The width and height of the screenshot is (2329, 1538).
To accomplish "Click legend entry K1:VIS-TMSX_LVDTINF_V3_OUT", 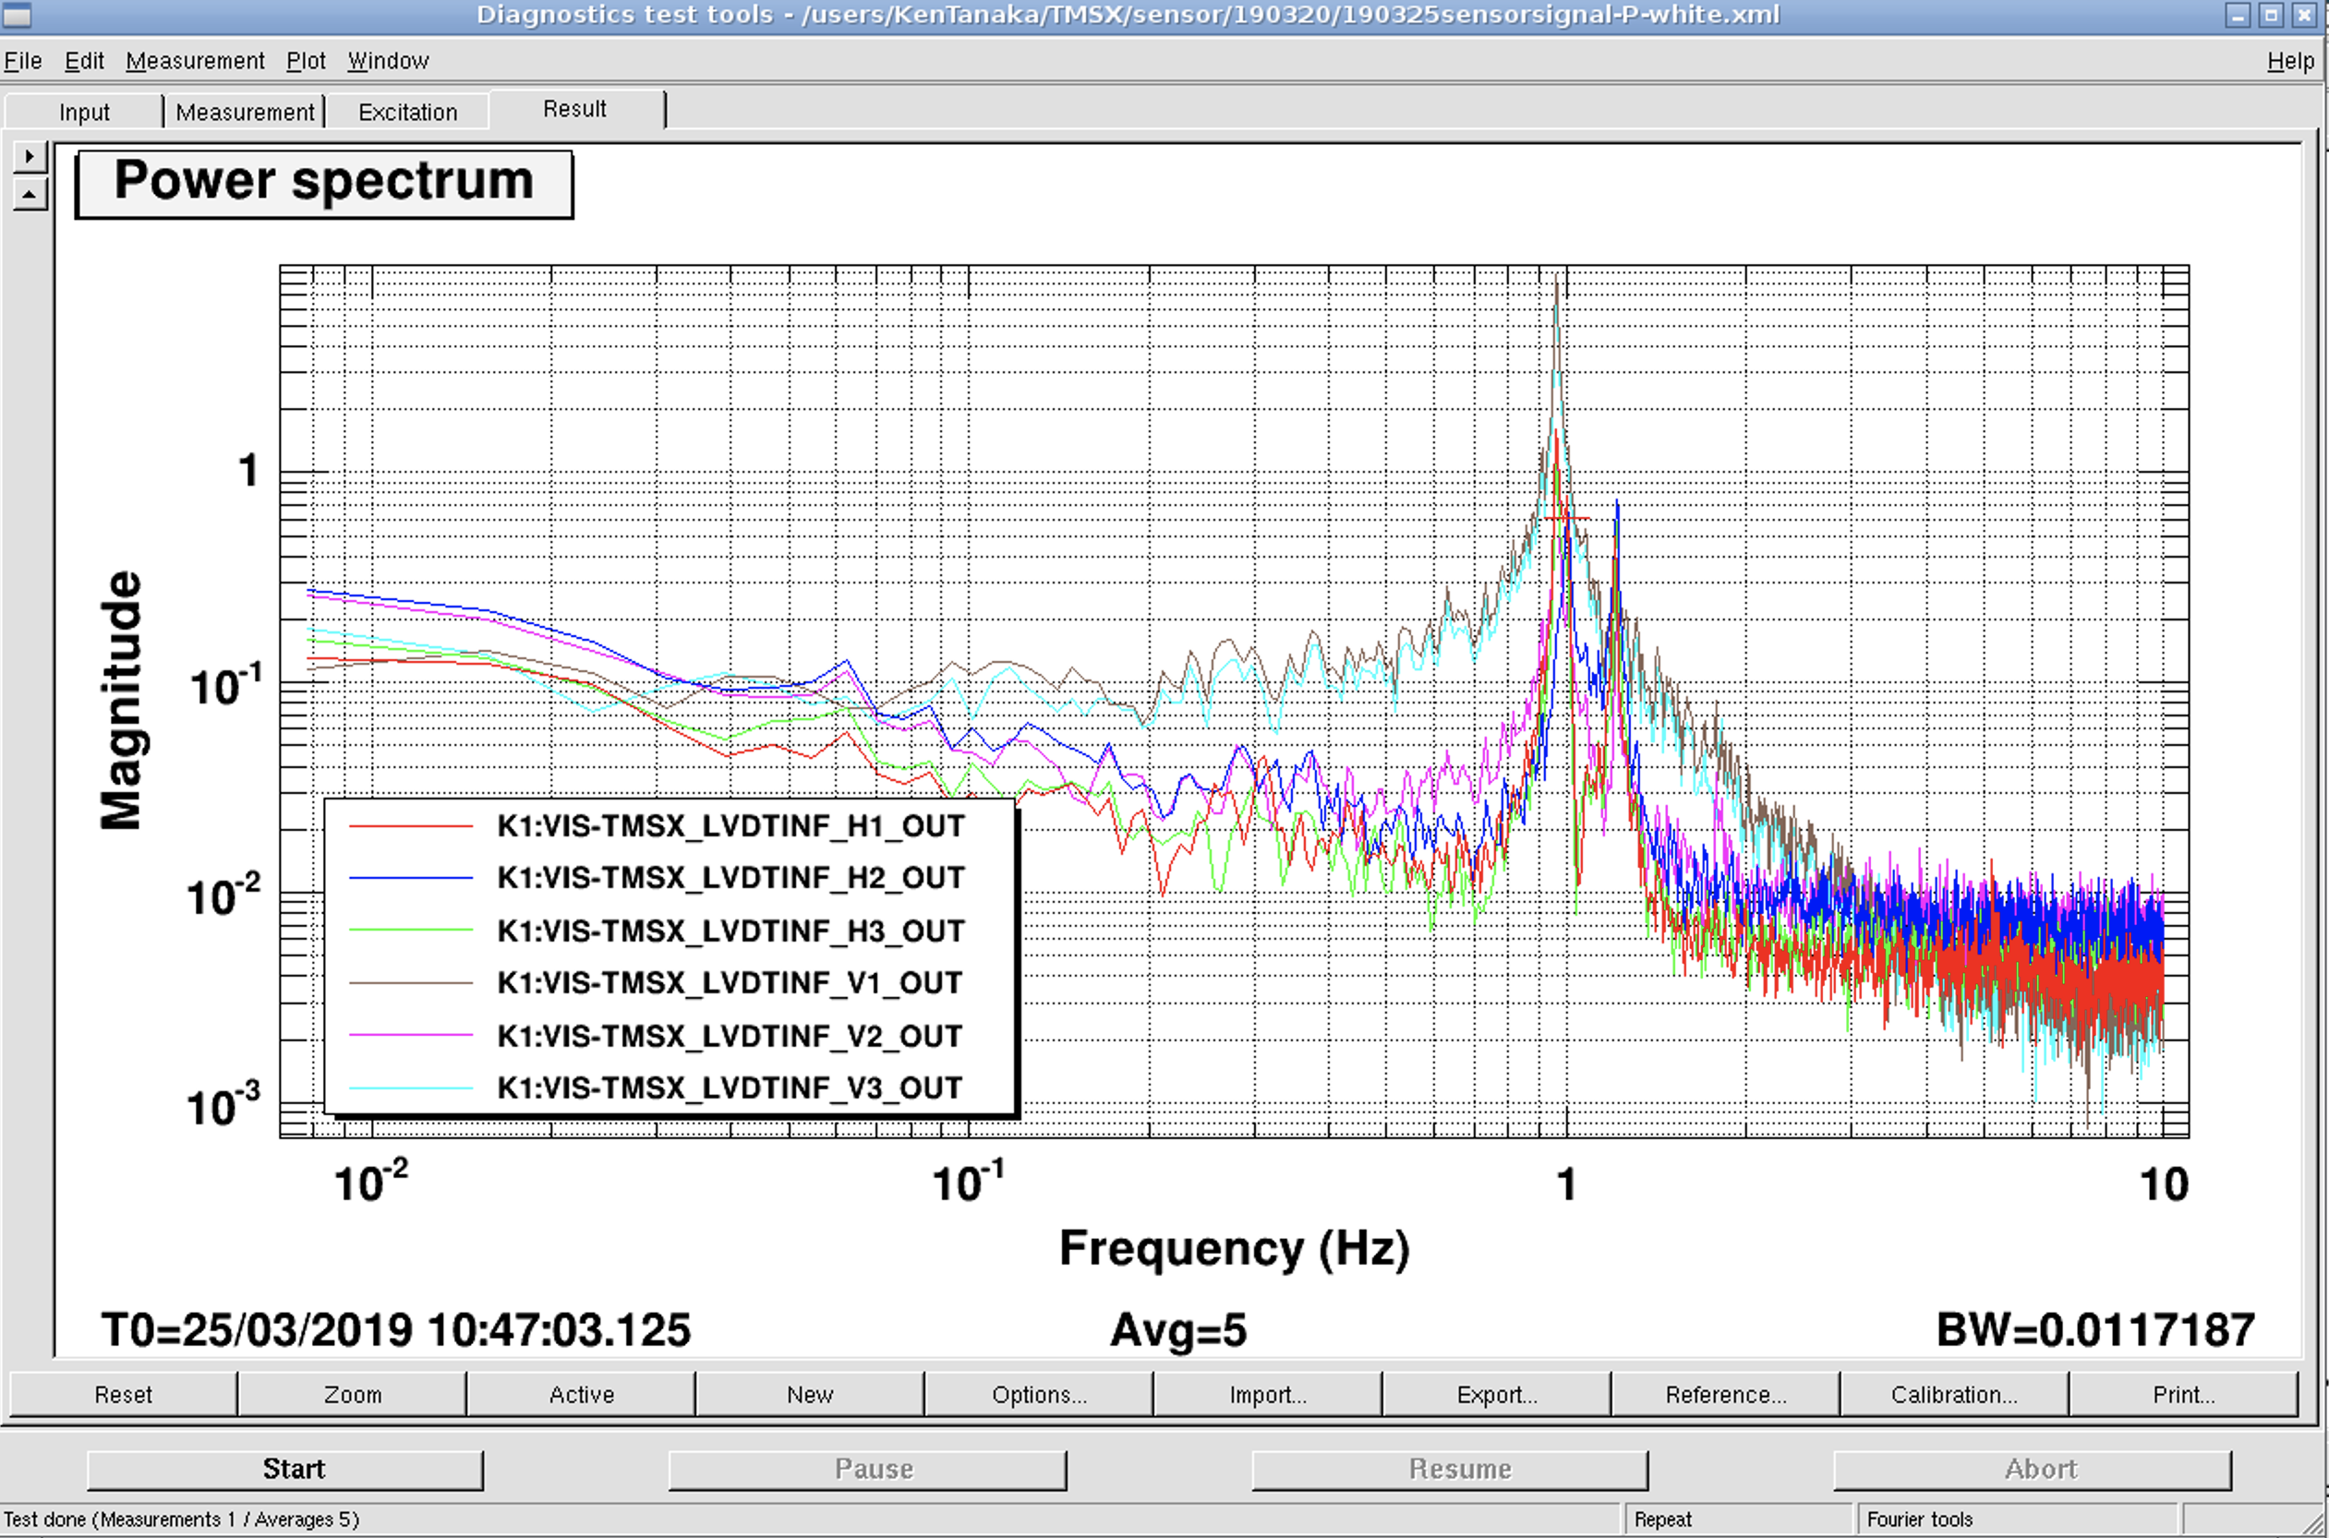I will (730, 1087).
